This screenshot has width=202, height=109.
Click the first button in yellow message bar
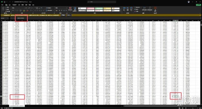(63, 15)
